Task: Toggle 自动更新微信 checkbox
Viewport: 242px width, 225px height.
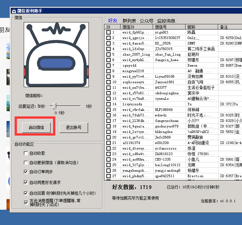Action: [26, 163]
